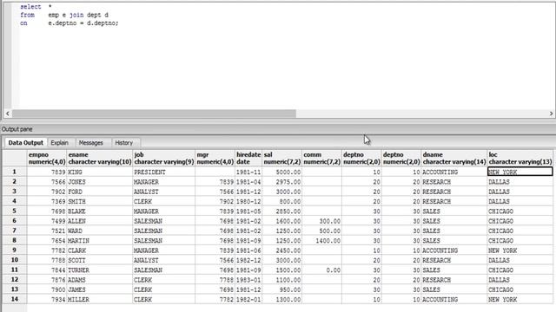
Task: Click the selected 'NEW YORK' cell in row 1
Action: (x=520, y=172)
